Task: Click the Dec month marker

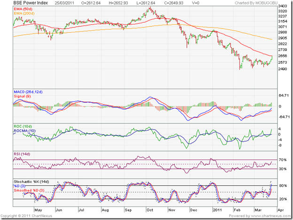Action: (x=194, y=210)
